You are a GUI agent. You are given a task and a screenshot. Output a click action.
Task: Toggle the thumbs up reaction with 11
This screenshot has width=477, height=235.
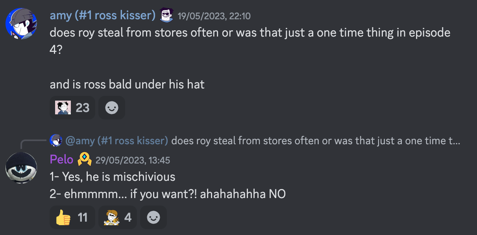(72, 217)
